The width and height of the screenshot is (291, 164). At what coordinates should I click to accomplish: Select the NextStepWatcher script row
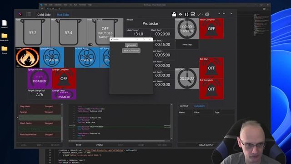tap(40, 134)
